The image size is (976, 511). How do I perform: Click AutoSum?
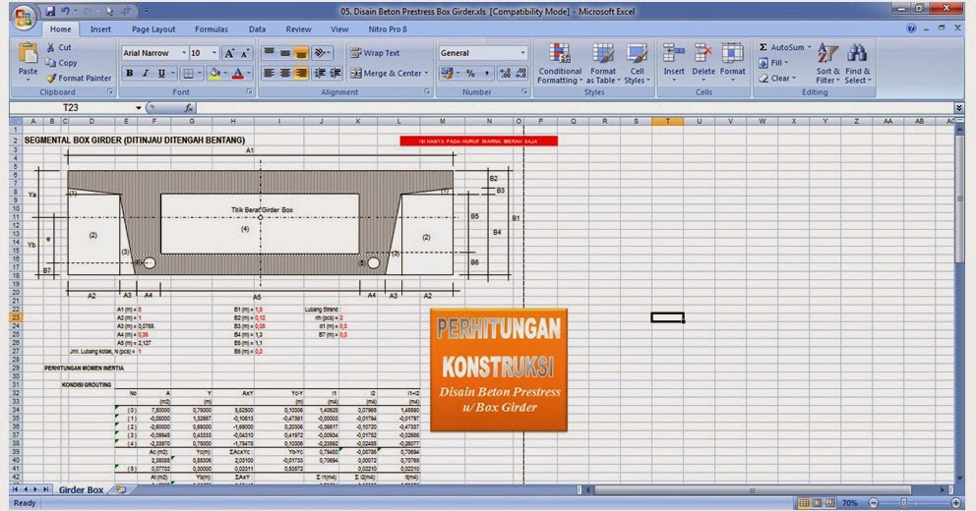pos(782,47)
